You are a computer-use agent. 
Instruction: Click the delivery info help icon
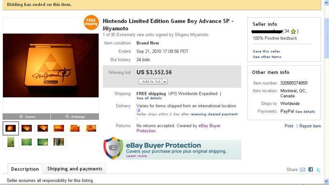click(x=138, y=110)
